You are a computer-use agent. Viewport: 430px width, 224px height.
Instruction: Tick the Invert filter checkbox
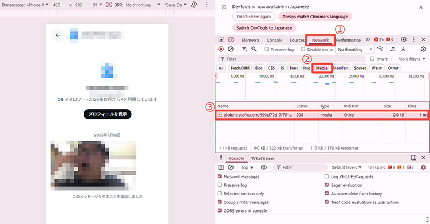[x=372, y=59]
